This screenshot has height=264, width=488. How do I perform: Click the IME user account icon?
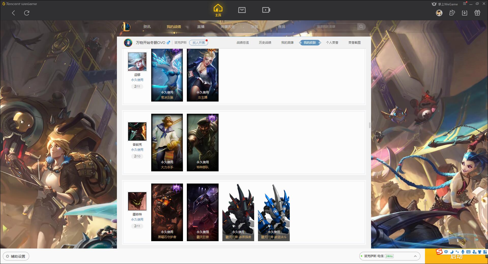point(474,252)
